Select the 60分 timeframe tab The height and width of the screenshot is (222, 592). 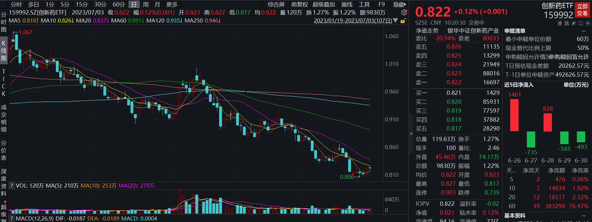(119, 5)
